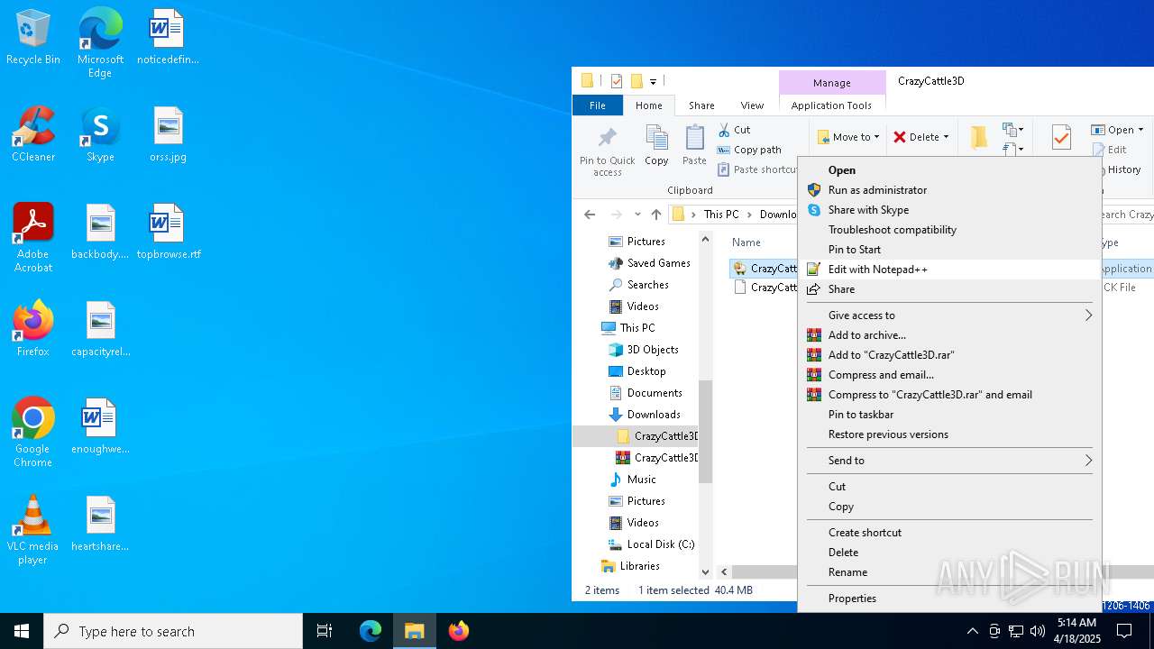Show hidden system tray icons

pyautogui.click(x=973, y=631)
